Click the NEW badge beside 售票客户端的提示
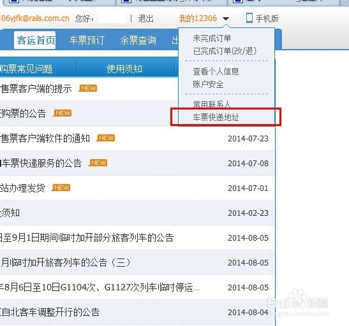This screenshot has height=326, width=349. coord(88,89)
